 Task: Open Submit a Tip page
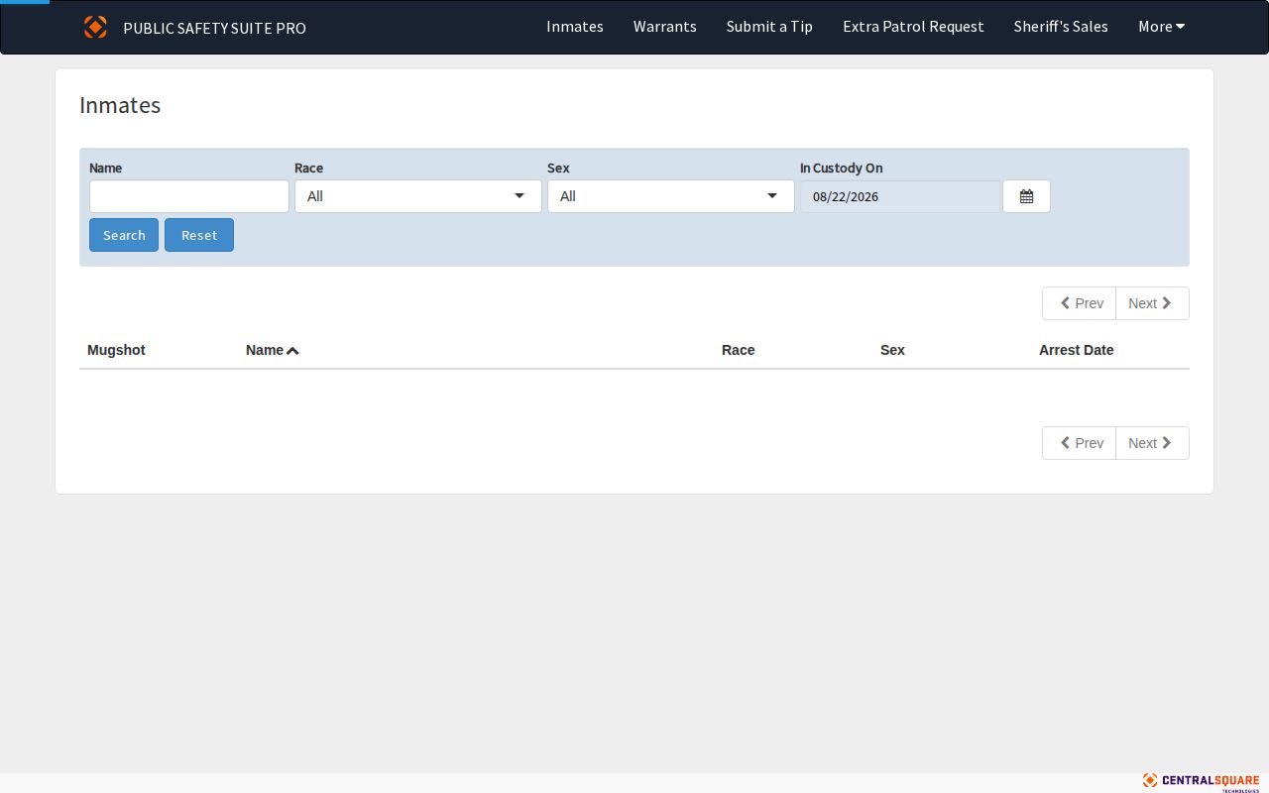point(769,27)
